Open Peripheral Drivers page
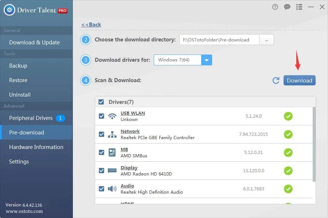 point(36,118)
